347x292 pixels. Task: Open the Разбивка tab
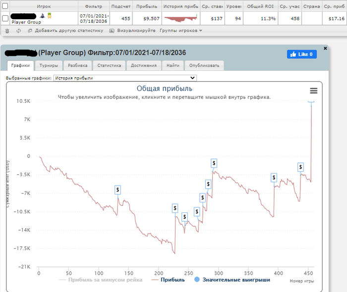click(77, 66)
